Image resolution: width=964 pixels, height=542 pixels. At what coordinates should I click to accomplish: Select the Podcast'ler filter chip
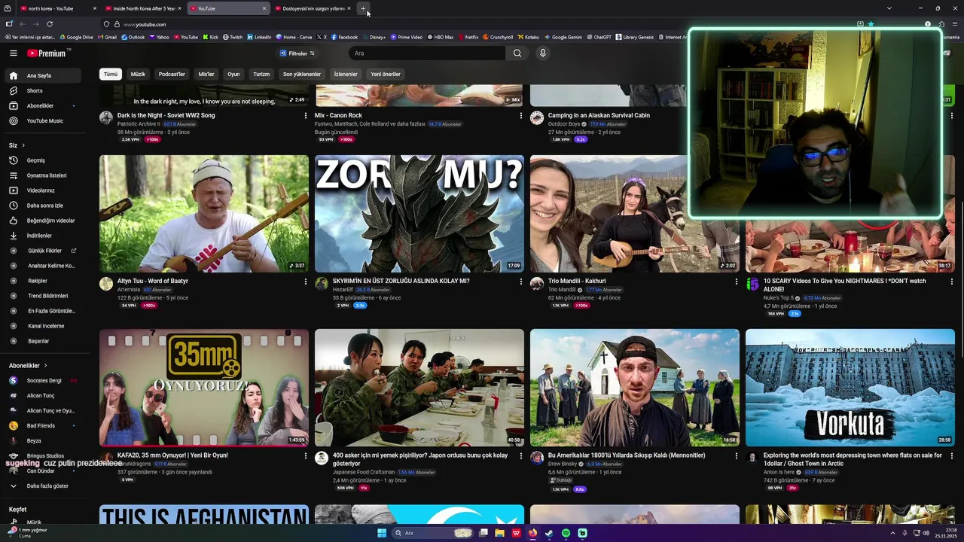coord(172,74)
